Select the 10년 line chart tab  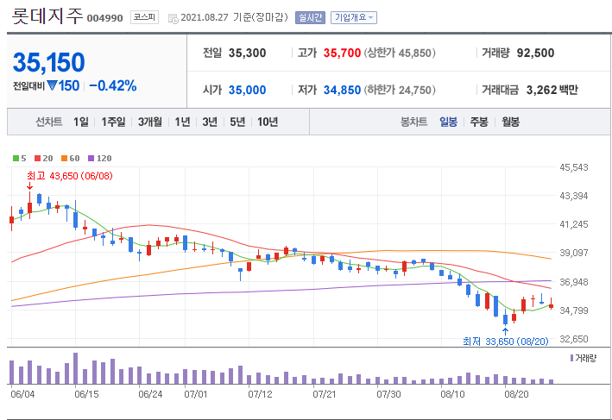(268, 122)
